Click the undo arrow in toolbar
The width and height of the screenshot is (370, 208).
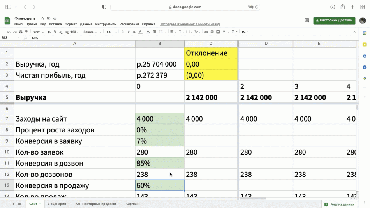click(x=9, y=32)
